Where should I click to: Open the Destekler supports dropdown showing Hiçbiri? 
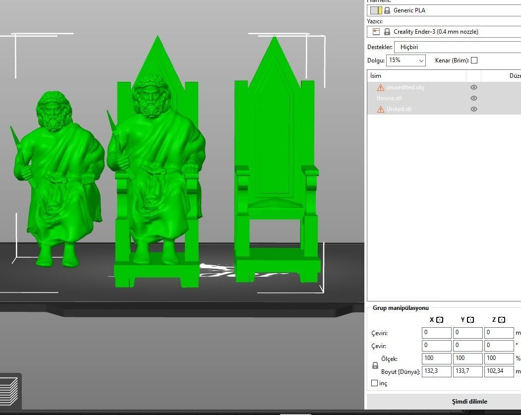(458, 47)
